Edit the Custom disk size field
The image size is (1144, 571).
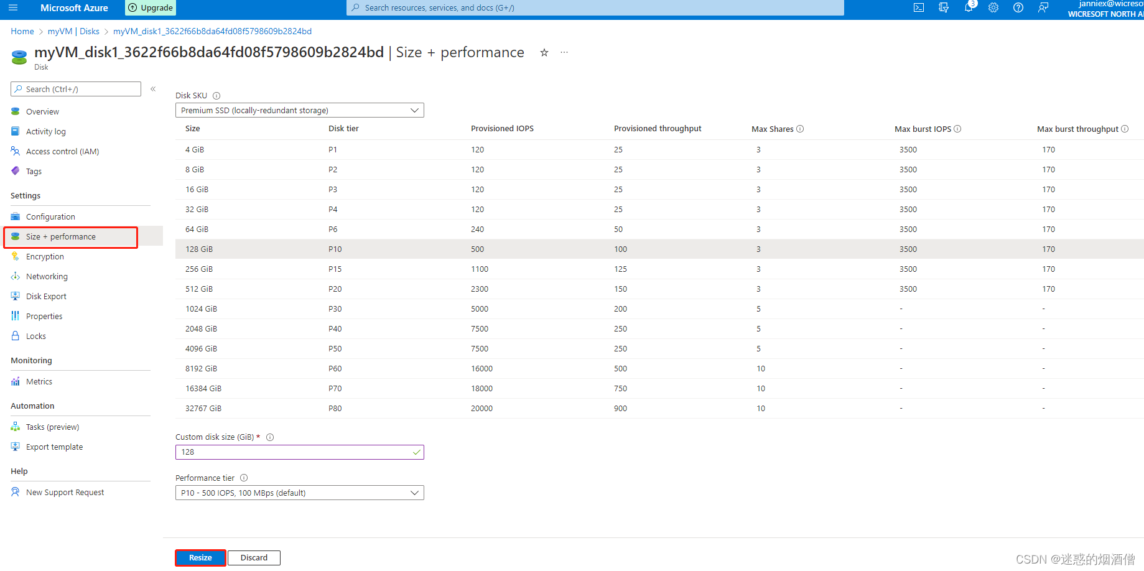point(292,452)
